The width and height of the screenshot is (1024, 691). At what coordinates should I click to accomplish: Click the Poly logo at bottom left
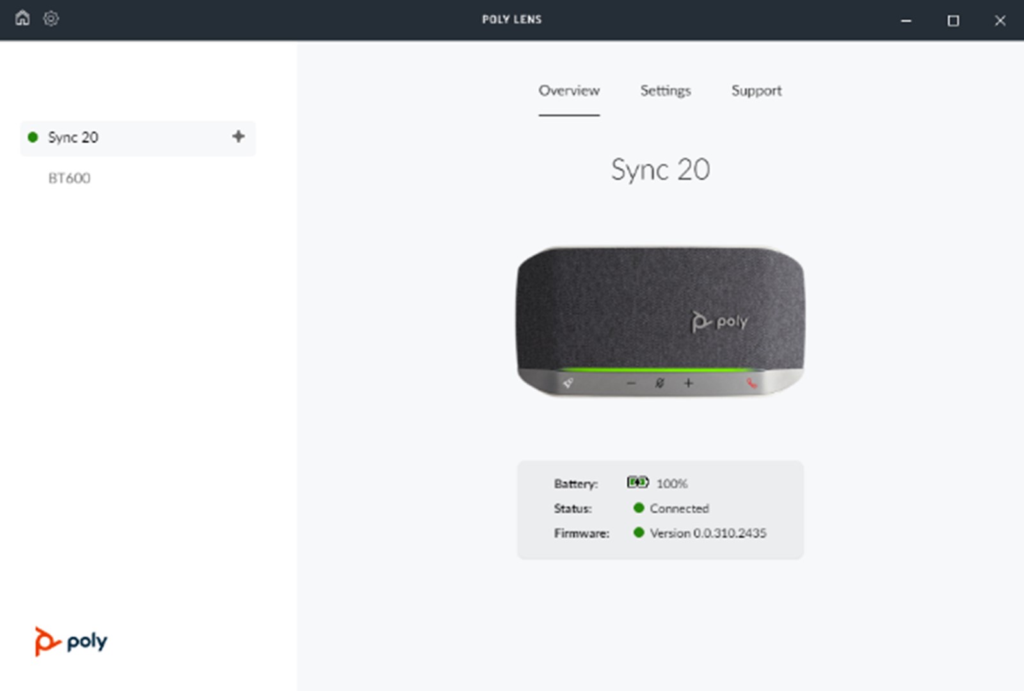71,641
